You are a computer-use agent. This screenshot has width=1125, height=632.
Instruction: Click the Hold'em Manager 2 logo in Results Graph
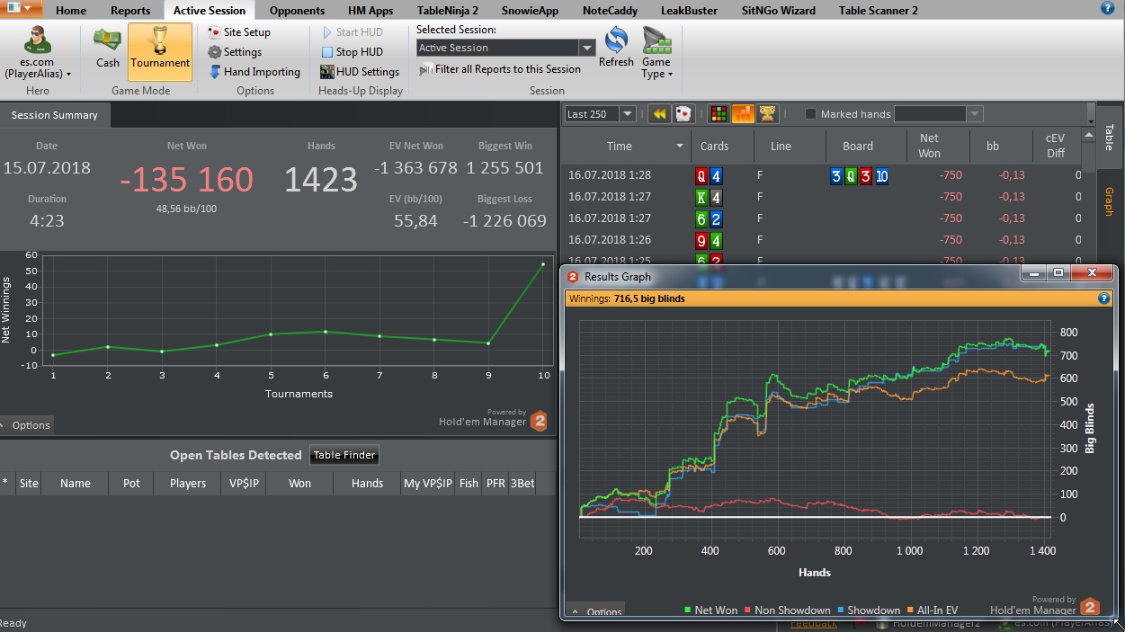(x=1090, y=608)
